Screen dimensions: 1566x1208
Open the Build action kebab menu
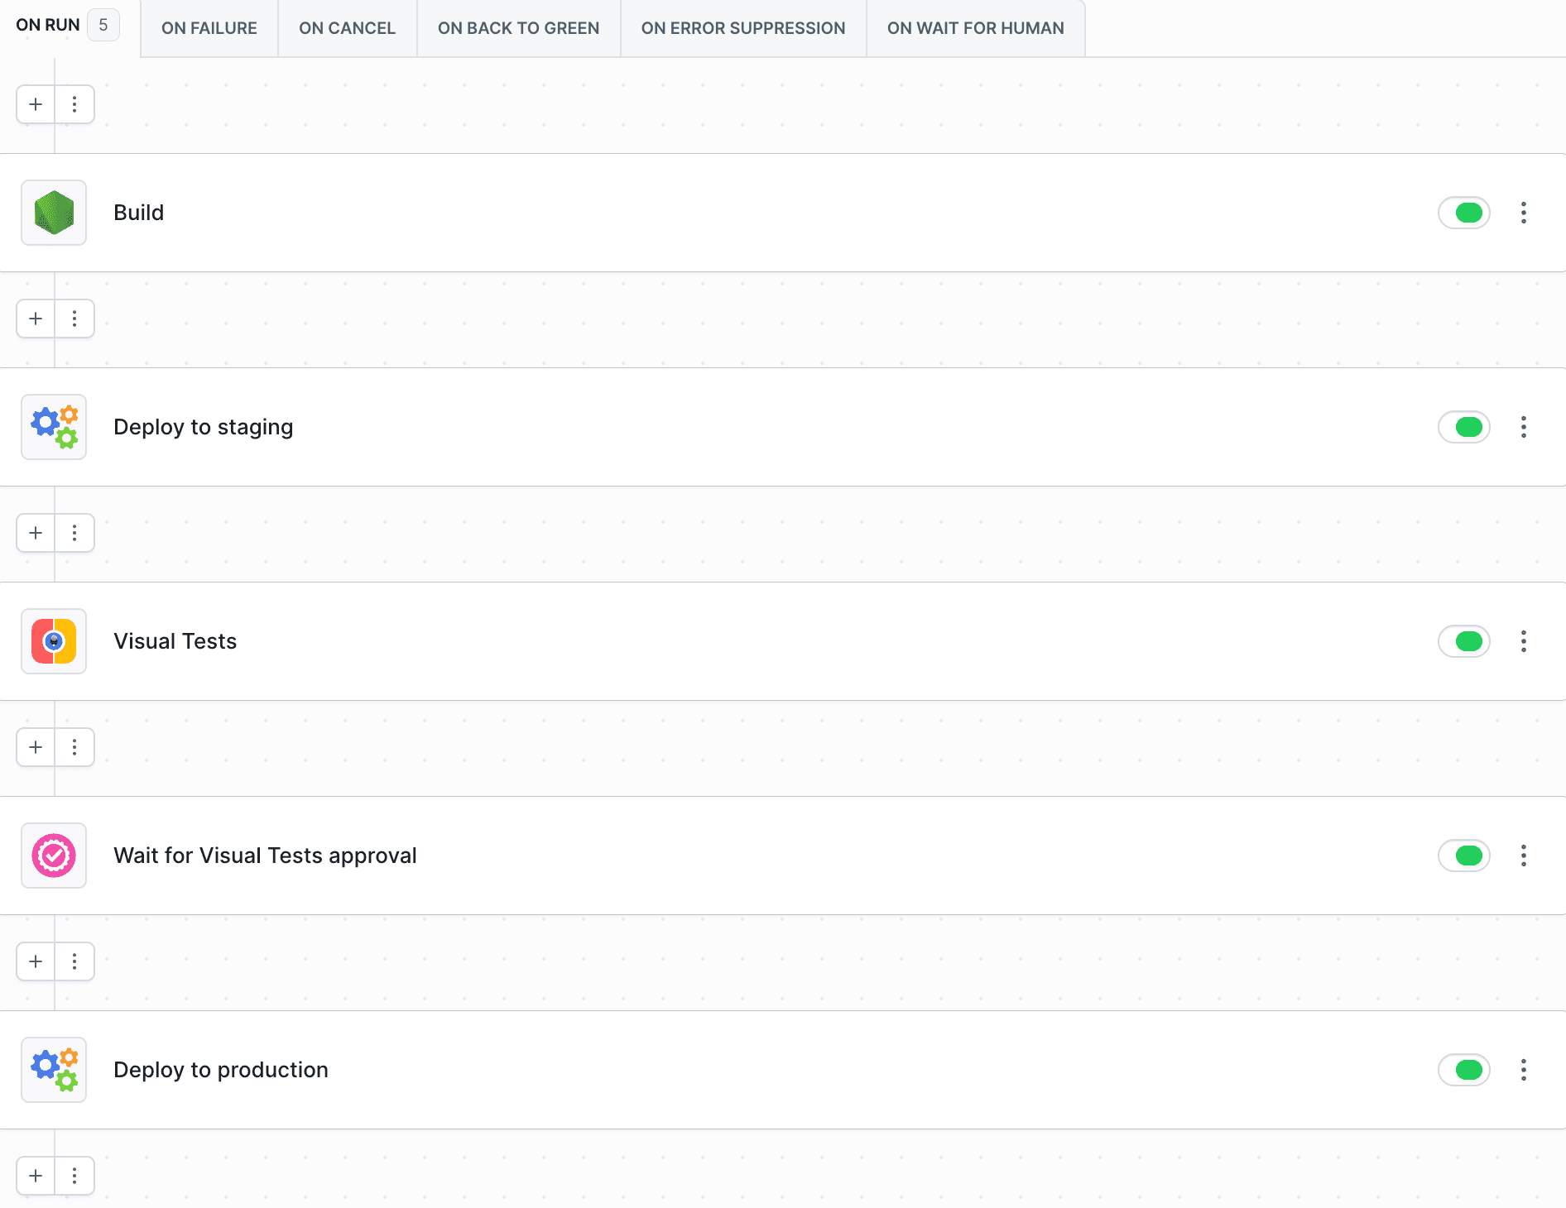coord(1523,213)
